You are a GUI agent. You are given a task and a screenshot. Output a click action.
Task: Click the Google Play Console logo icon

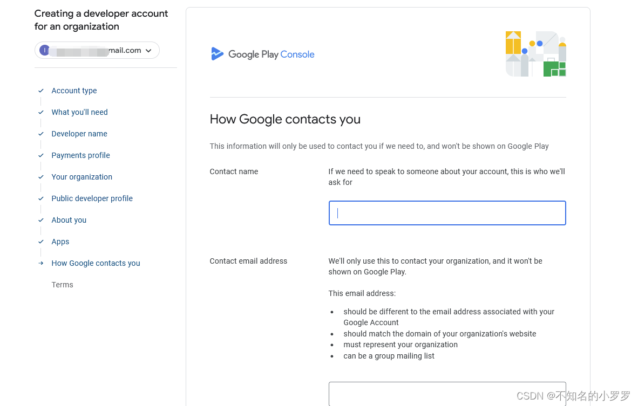coord(217,54)
